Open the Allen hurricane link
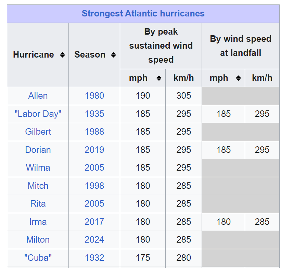The image size is (293, 268). [x=38, y=96]
